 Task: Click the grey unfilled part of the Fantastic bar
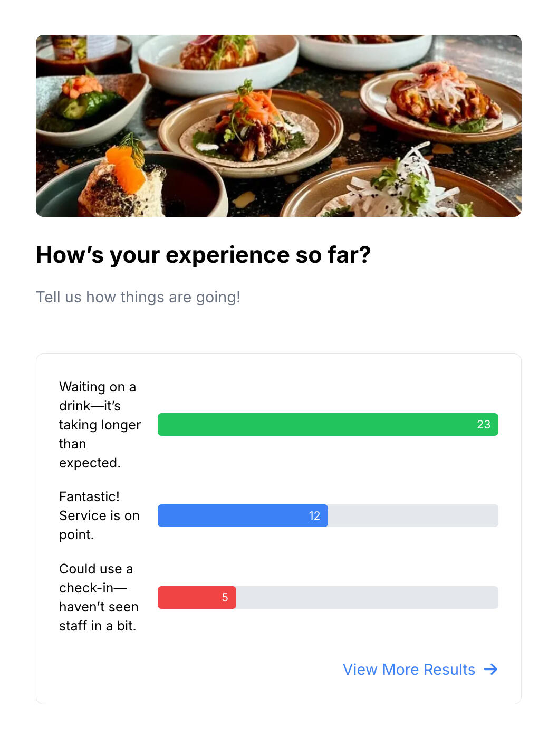[x=412, y=516]
